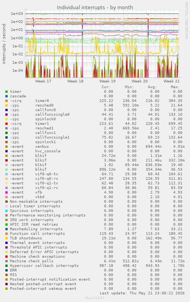Click the Week 21 axis label
This screenshot has height=302, width=190.
pyautogui.click(x=172, y=81)
